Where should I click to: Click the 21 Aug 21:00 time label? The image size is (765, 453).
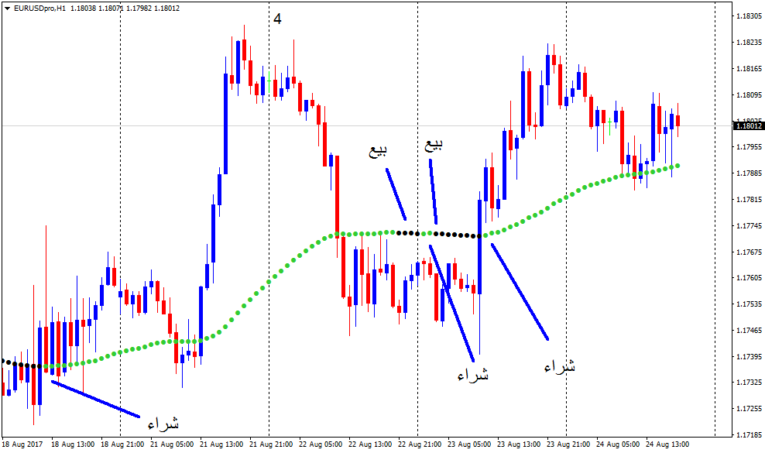click(271, 444)
